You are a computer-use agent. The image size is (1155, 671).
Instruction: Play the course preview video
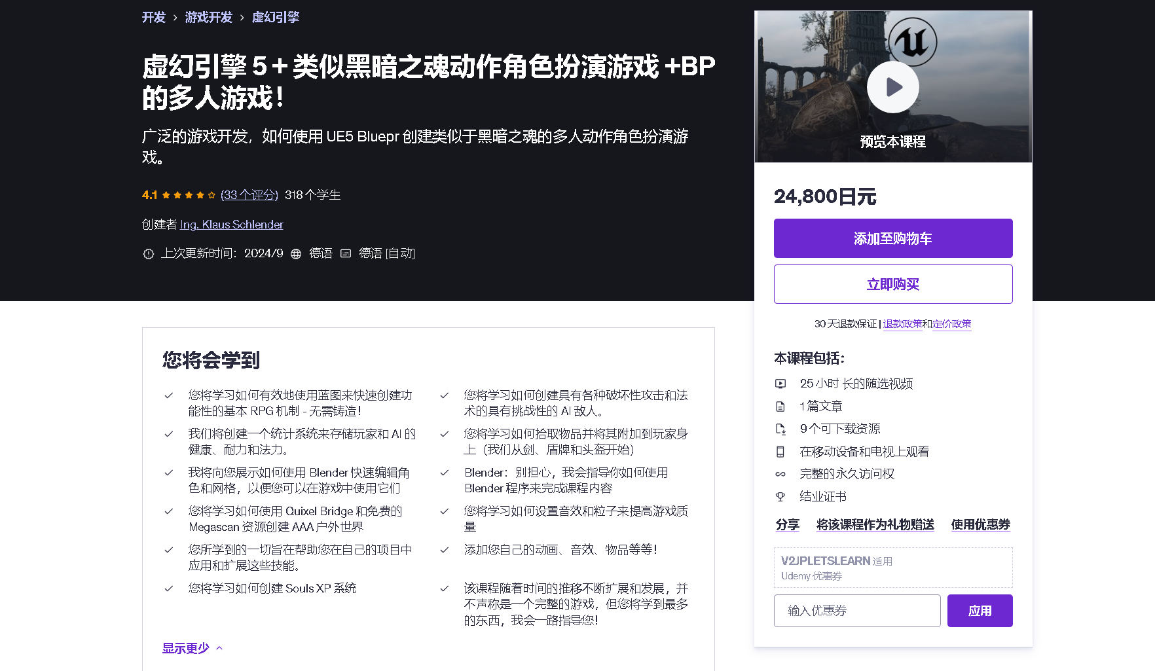pyautogui.click(x=893, y=87)
